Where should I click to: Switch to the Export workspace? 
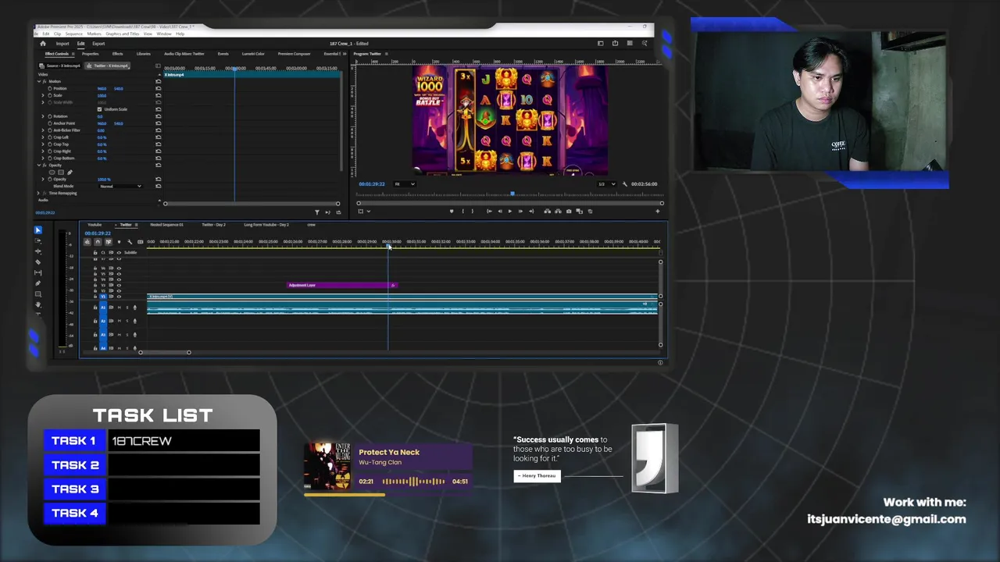coord(98,44)
